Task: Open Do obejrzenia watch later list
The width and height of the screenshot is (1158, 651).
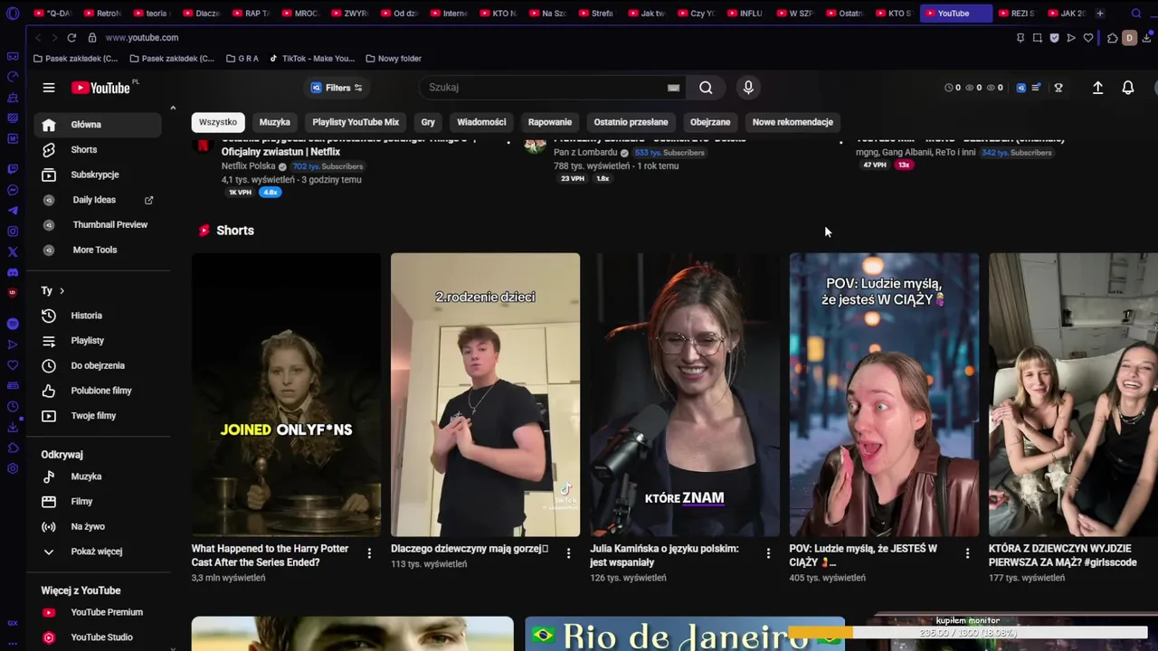Action: click(x=98, y=365)
